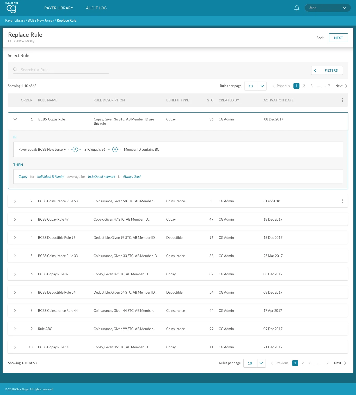Click the search magnifier icon
Screen dimensions: 356x395
(x=15, y=70)
